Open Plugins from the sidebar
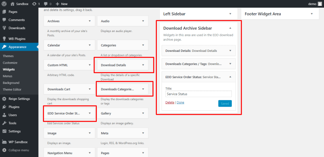Screen dimensions: 324x157 coord(14,107)
